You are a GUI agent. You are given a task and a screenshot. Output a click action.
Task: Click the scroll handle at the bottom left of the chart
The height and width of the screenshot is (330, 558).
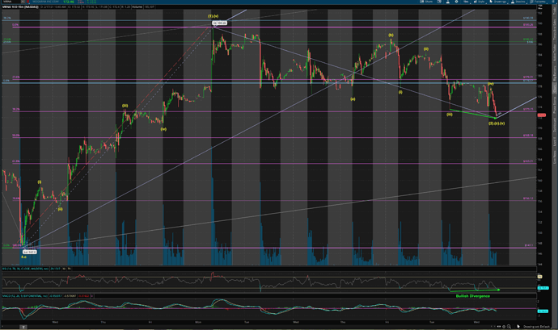(23, 327)
